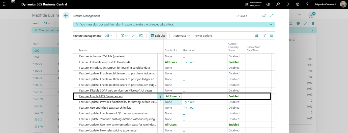The image size is (348, 133).
Task: Show more options for Enable MCP Server access row
Action: pos(160,96)
